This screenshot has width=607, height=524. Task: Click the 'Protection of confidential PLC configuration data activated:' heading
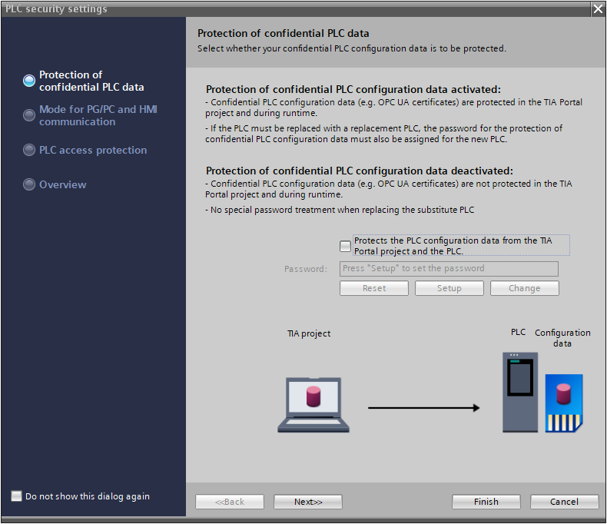point(353,89)
